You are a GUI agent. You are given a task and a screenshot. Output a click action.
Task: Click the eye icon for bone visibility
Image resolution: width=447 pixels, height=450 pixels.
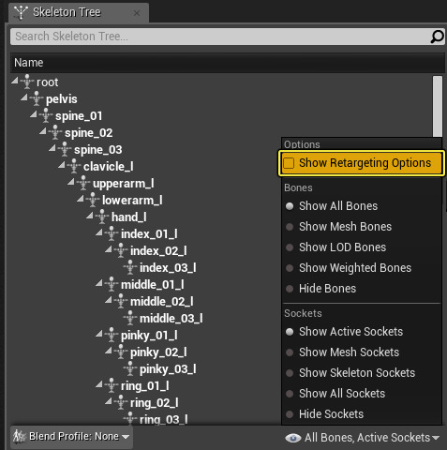[293, 438]
